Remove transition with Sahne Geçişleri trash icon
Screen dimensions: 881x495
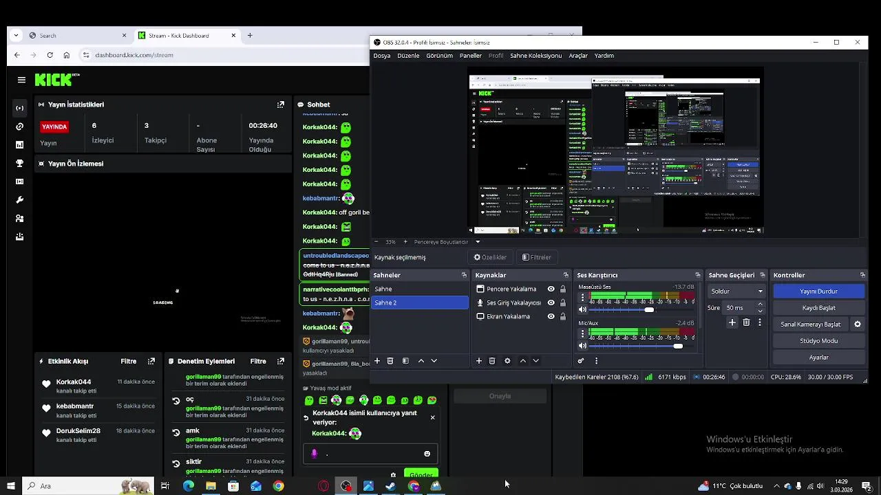[746, 322]
